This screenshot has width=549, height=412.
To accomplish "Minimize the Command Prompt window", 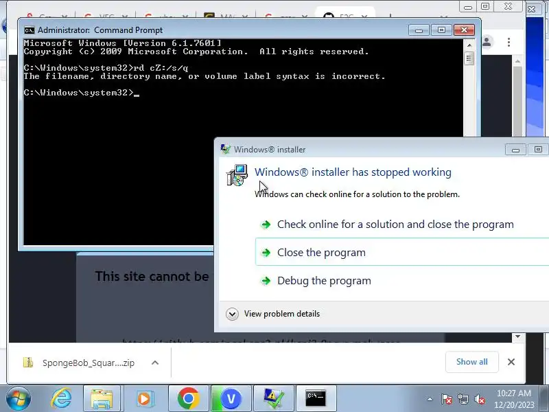I will point(419,30).
